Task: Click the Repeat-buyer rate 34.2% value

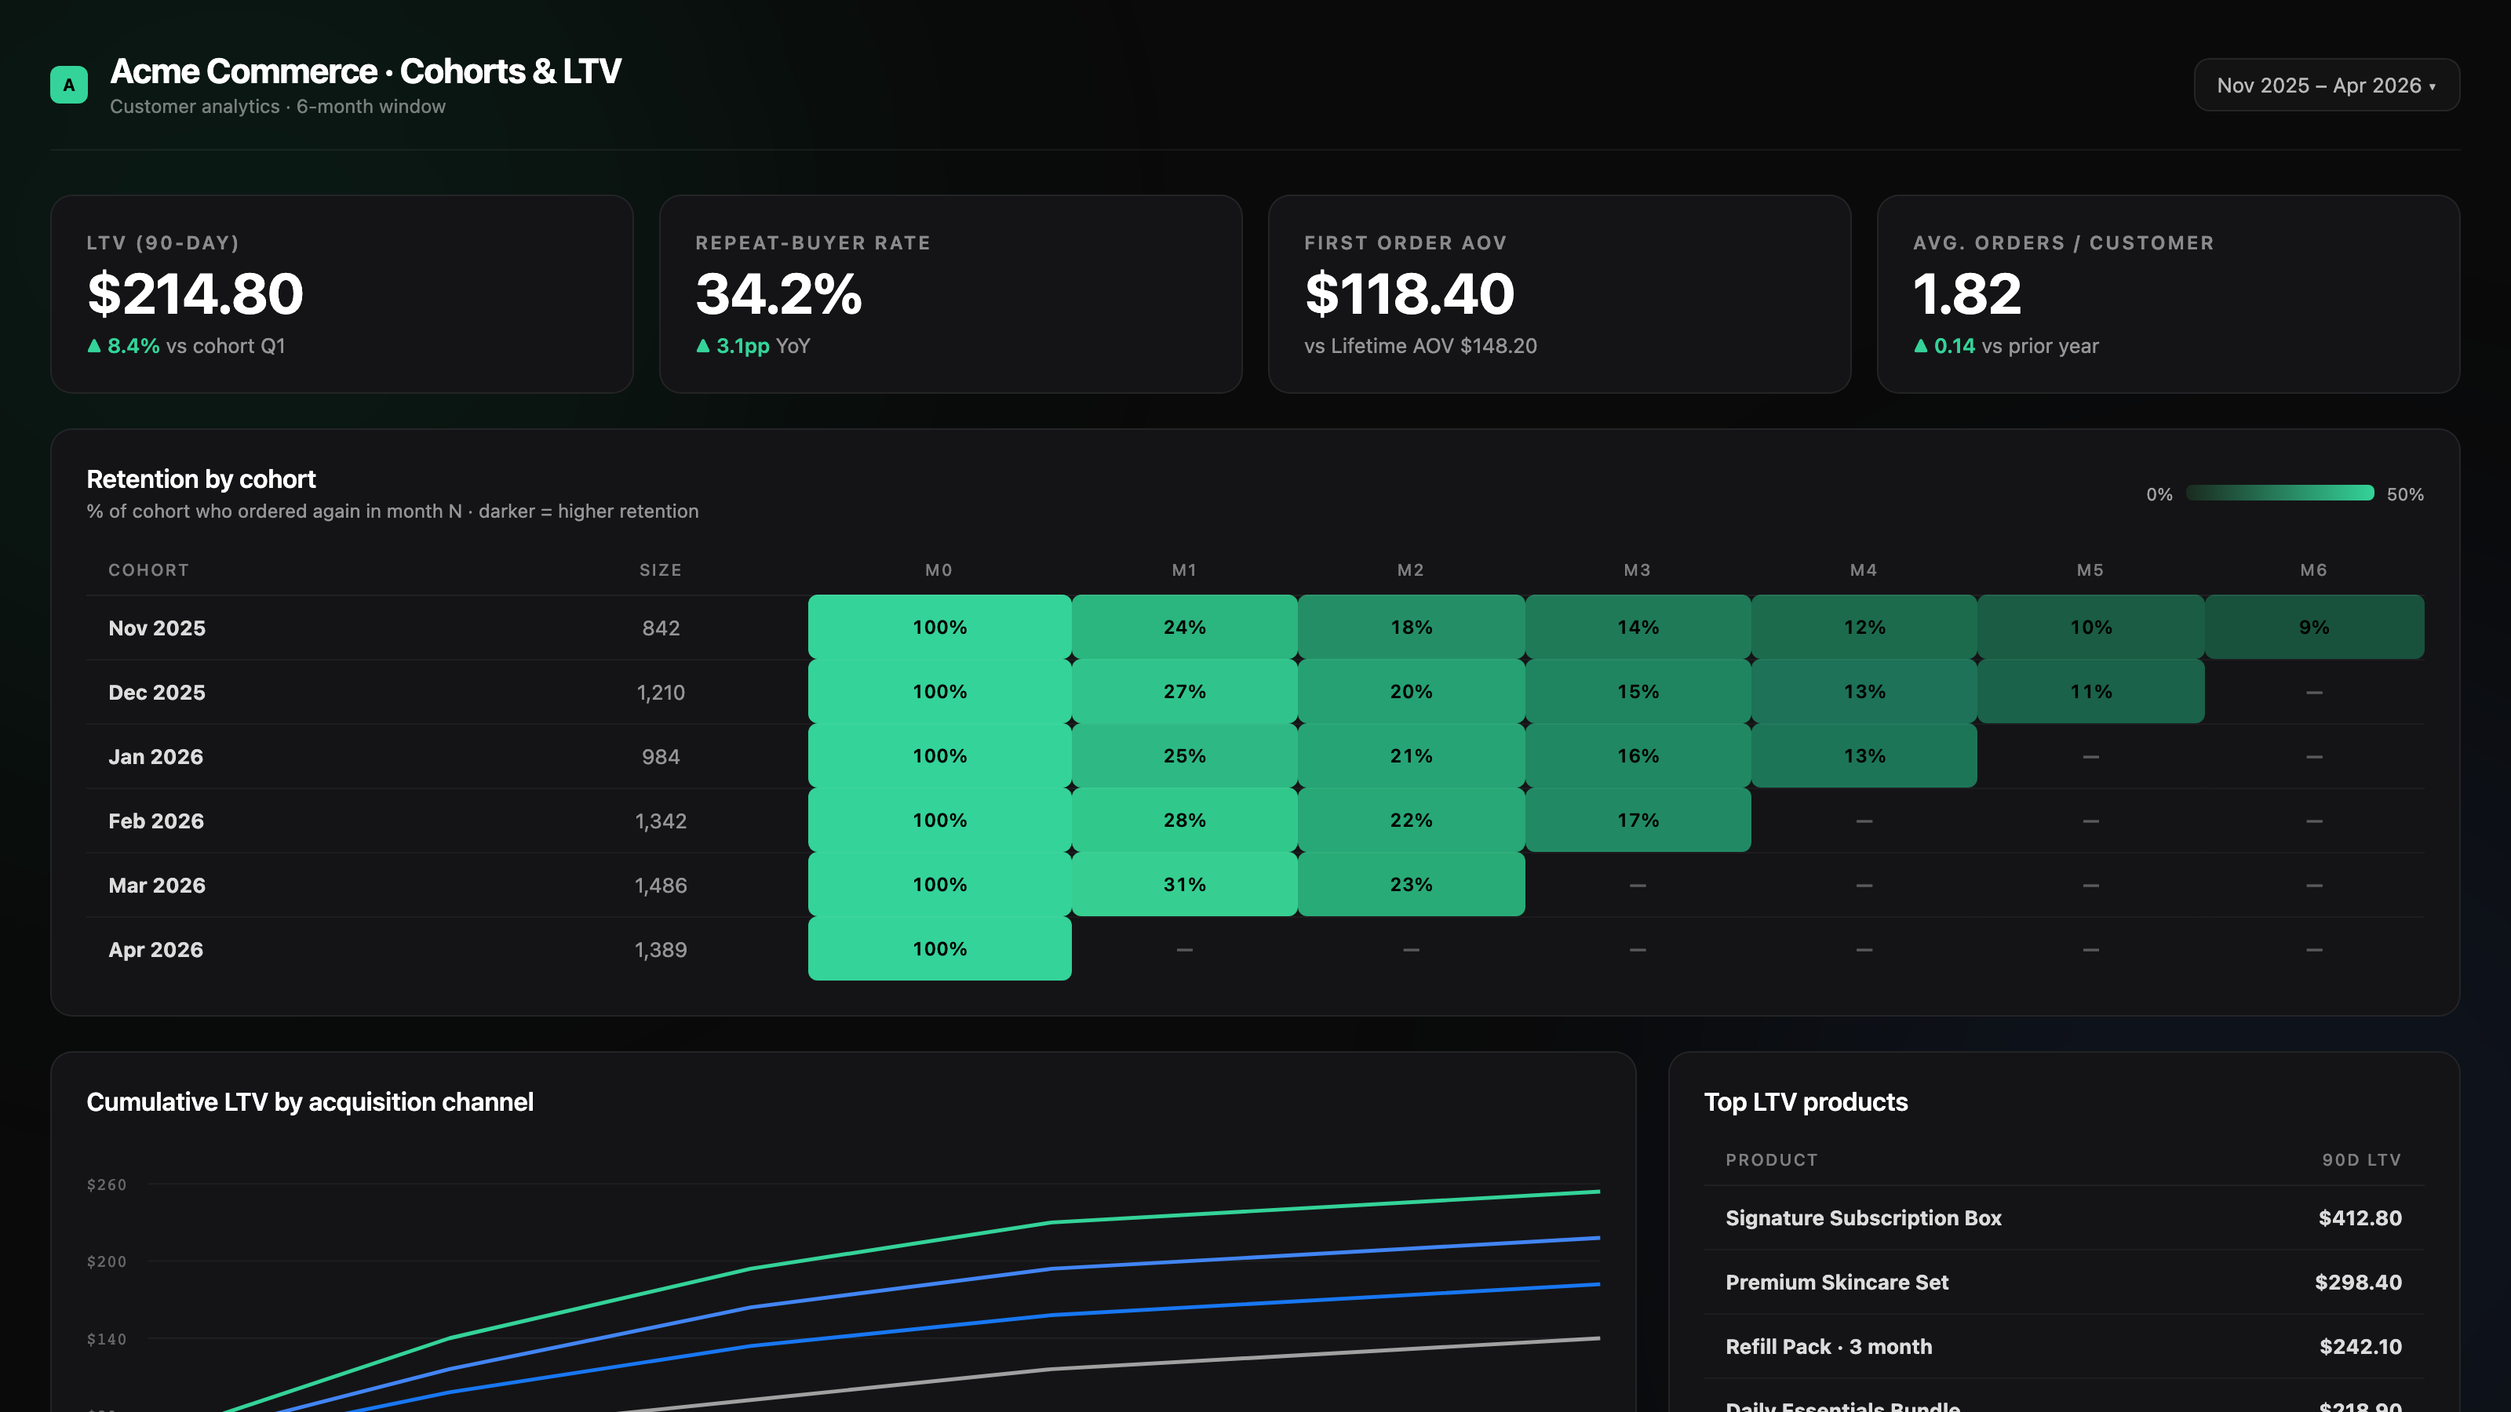Action: point(778,293)
